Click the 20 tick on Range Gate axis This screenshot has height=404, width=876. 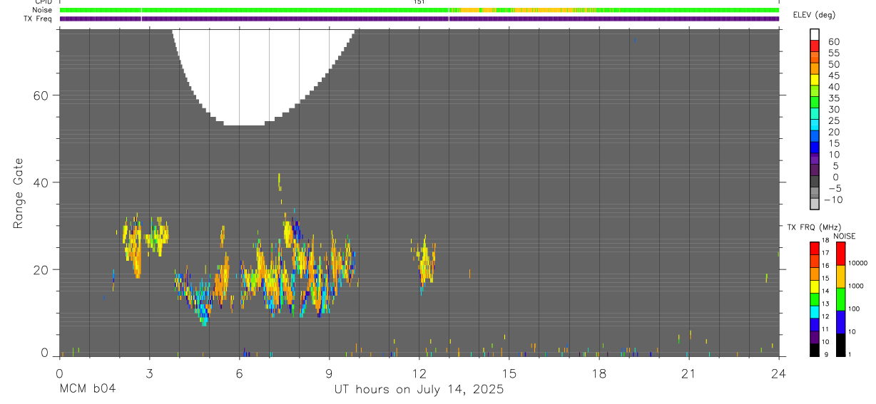tap(39, 270)
